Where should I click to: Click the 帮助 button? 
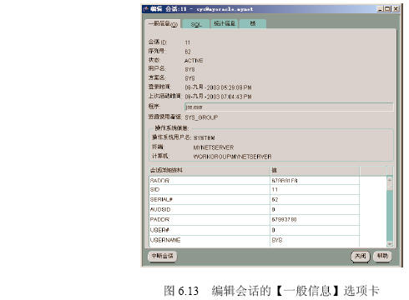[x=382, y=256]
